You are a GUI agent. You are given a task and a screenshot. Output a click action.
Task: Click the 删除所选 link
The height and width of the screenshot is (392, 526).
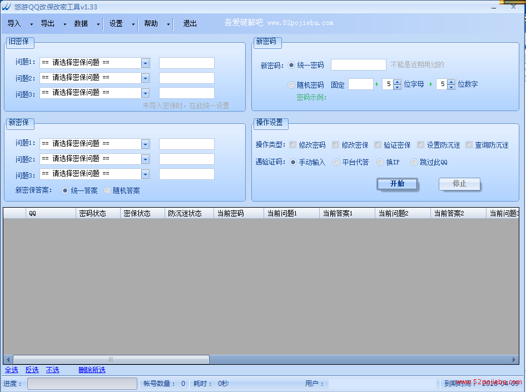[x=92, y=370]
